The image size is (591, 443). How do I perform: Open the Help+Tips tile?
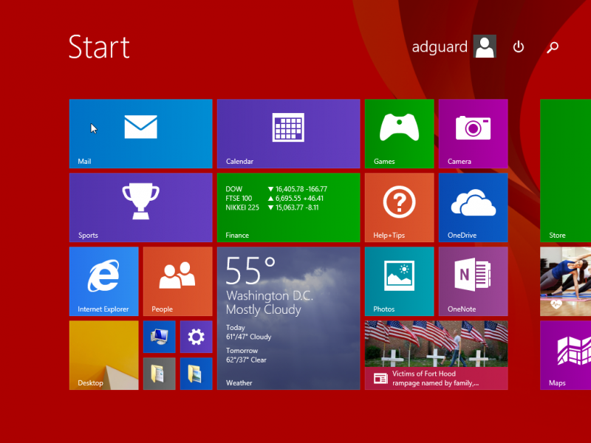[399, 207]
